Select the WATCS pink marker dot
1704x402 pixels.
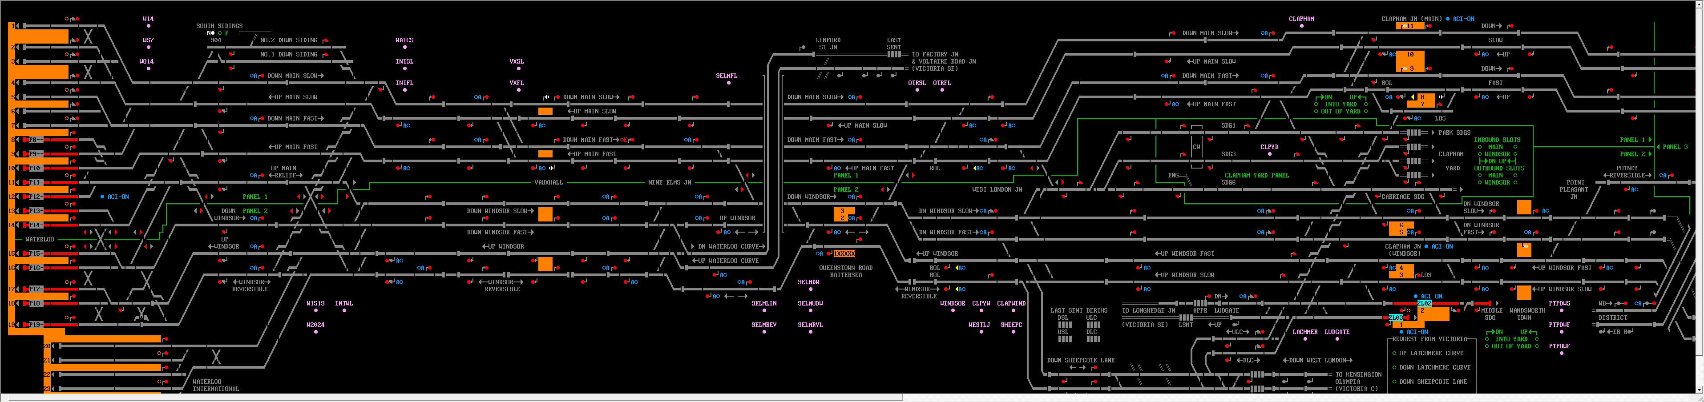pos(404,48)
